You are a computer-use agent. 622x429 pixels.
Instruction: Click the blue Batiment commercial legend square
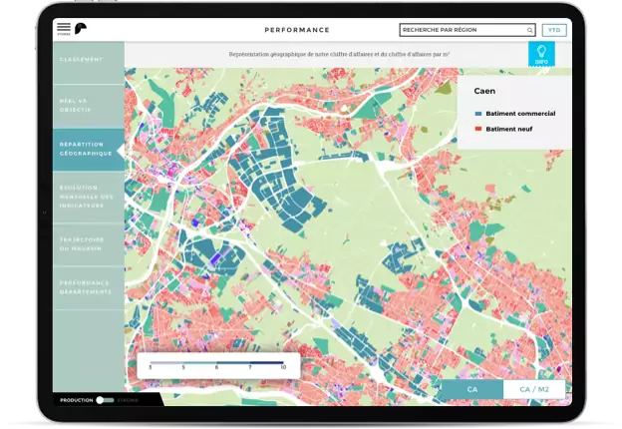click(479, 114)
